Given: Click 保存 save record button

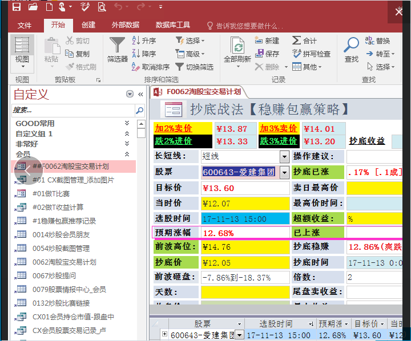Looking at the screenshot, I should 267,54.
